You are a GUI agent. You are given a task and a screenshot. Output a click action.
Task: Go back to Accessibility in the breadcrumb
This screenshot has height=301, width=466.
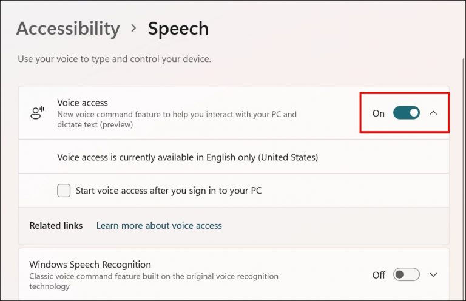[68, 29]
